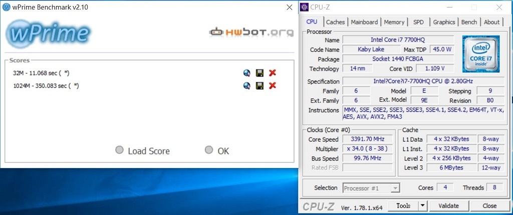Click the Technology value 14 nm
513x215 pixels.
[x=358, y=68]
